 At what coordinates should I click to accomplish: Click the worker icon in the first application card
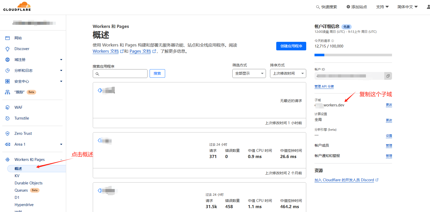tap(100, 90)
